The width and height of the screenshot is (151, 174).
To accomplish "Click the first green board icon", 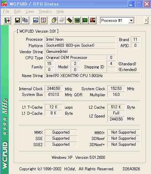I will pyautogui.click(x=77, y=20).
